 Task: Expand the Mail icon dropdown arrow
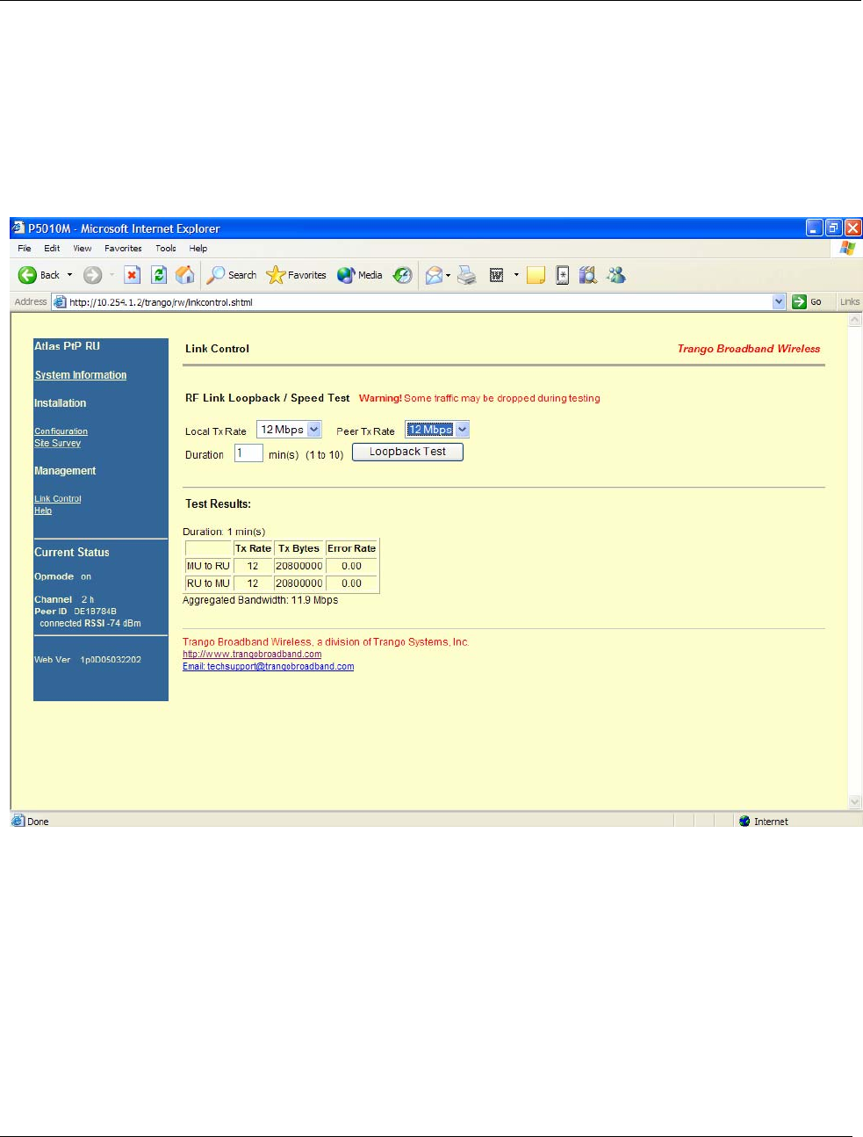pos(449,275)
